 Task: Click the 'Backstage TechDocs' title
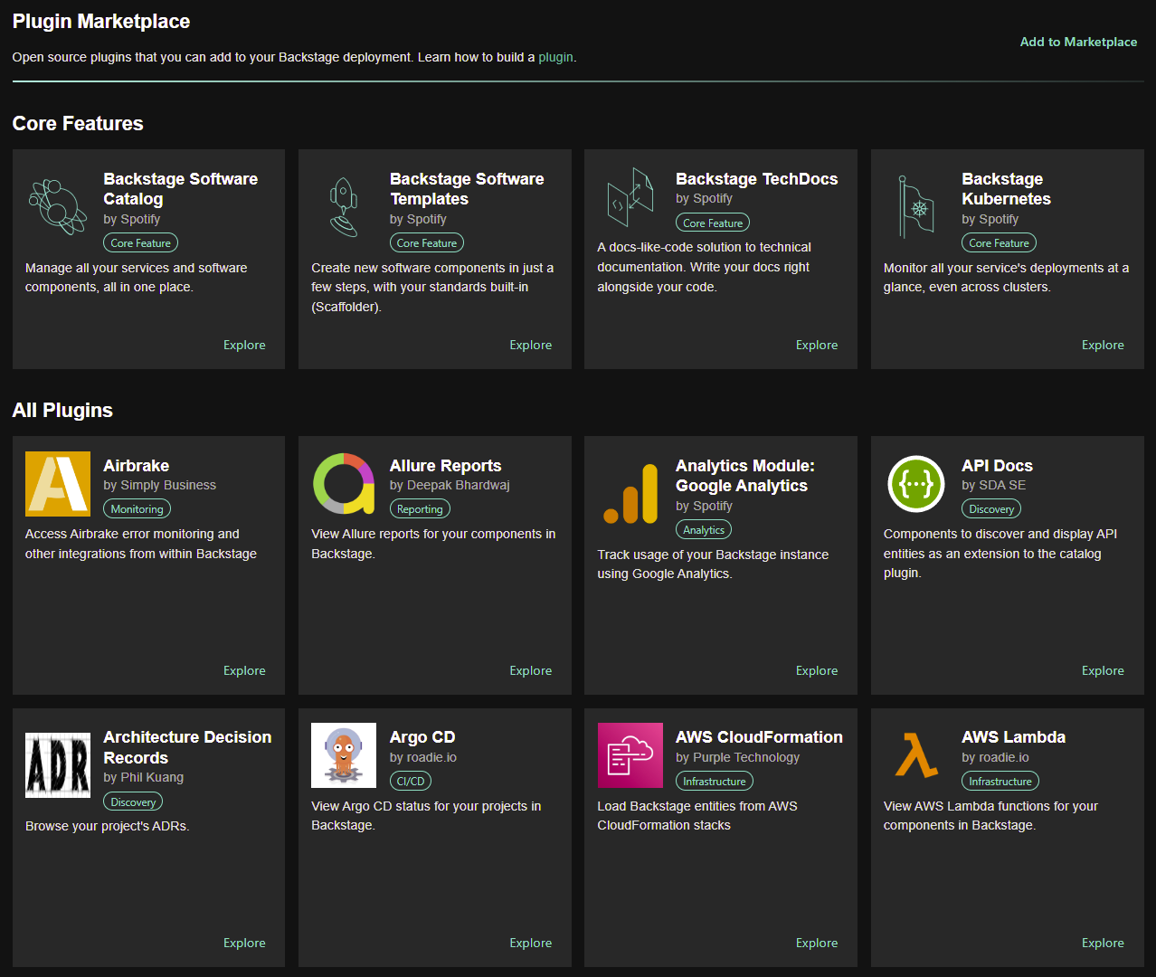pos(757,179)
